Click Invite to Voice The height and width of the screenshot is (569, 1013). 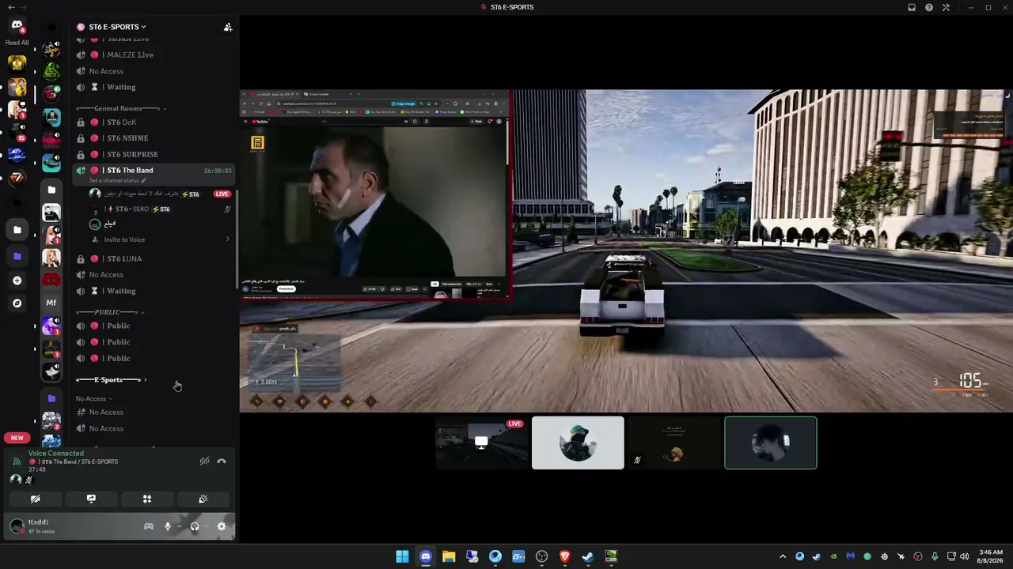point(124,239)
